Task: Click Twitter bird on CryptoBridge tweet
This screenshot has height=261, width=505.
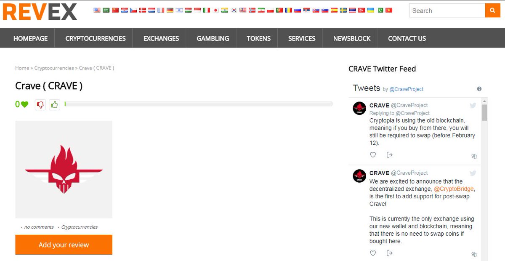Action: coord(473,173)
